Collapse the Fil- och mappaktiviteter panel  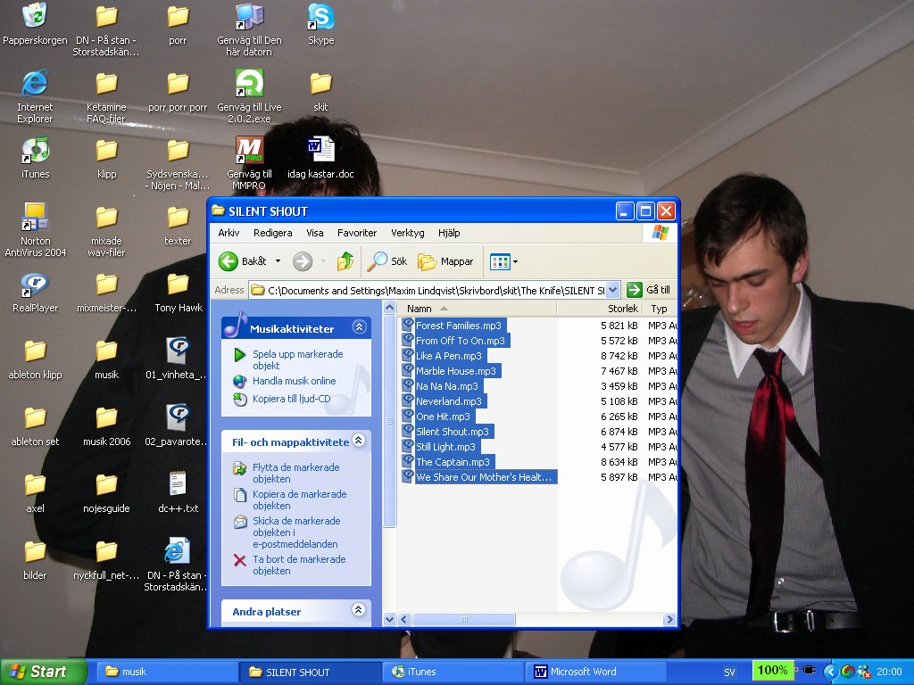coord(359,441)
